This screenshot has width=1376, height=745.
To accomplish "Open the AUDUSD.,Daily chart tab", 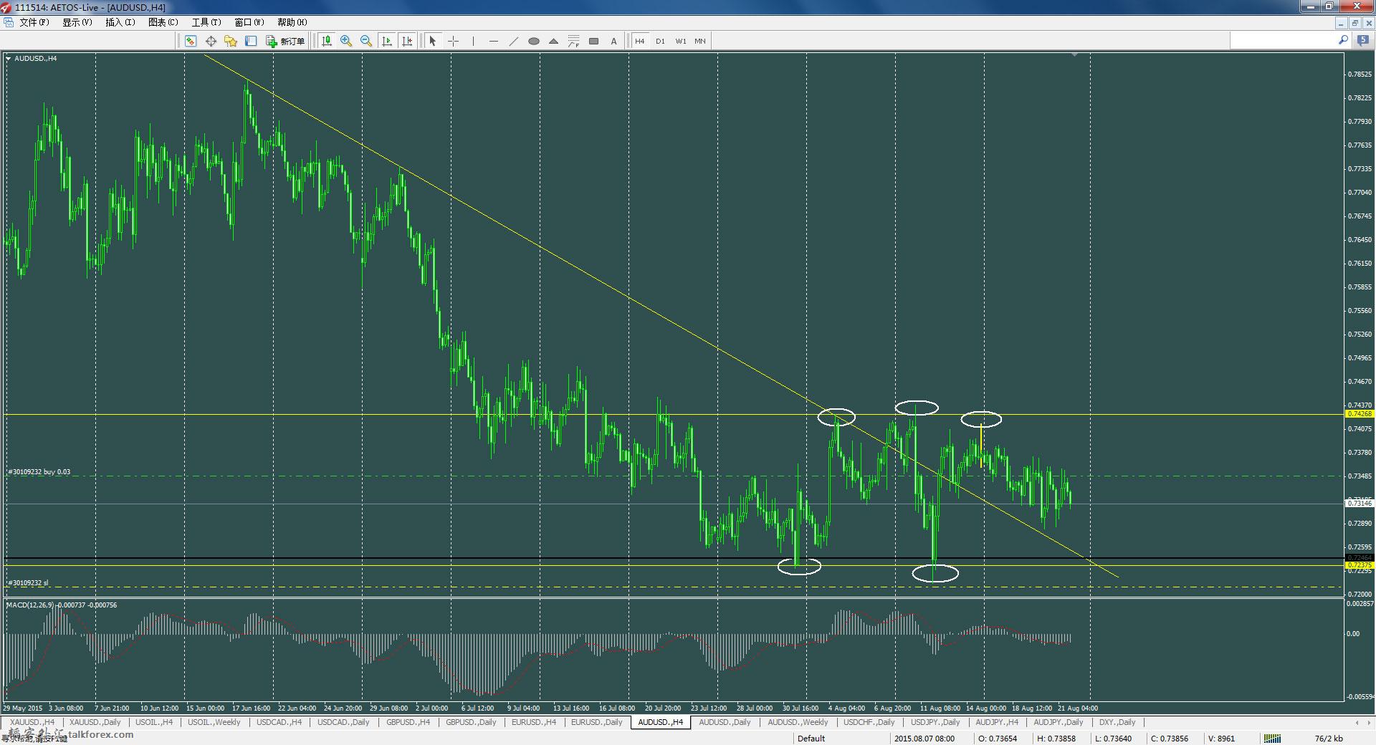I will pyautogui.click(x=725, y=722).
